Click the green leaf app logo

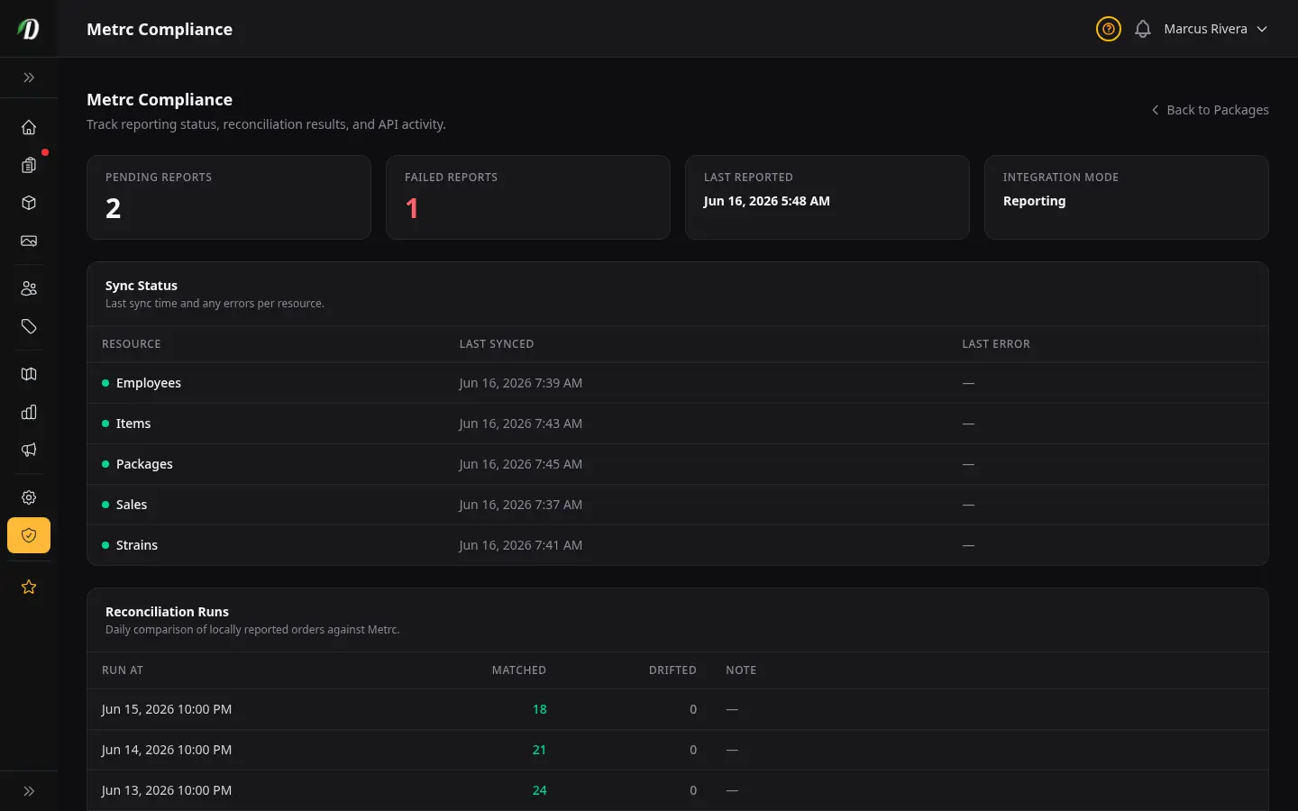pyautogui.click(x=29, y=29)
